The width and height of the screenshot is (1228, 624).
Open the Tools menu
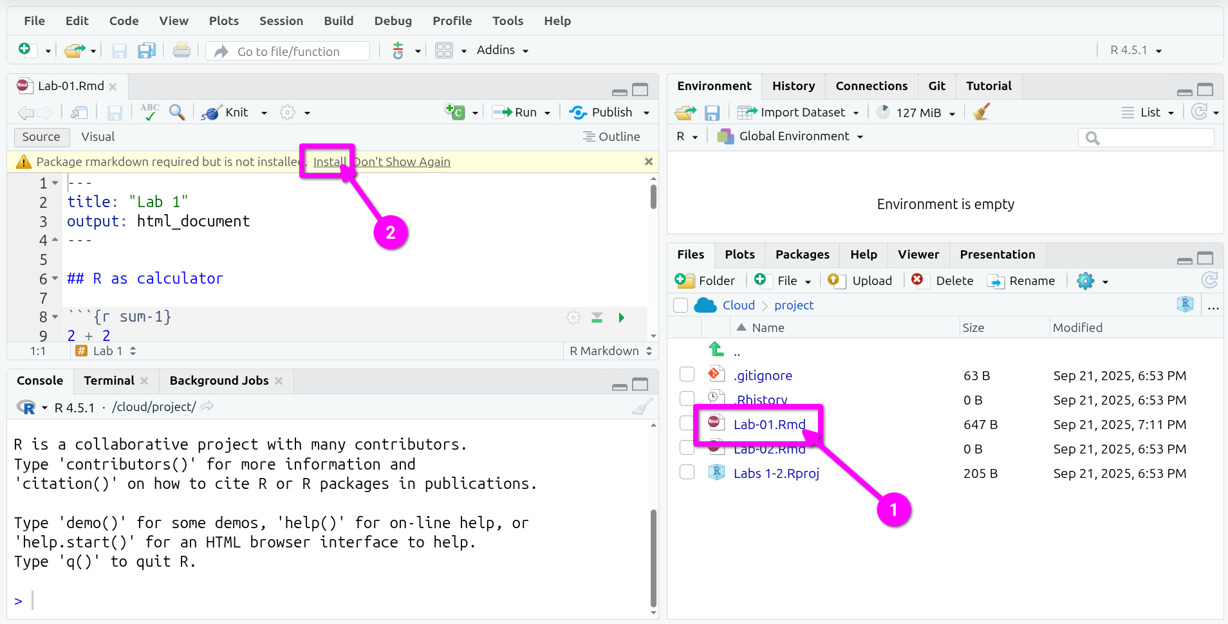pyautogui.click(x=507, y=21)
